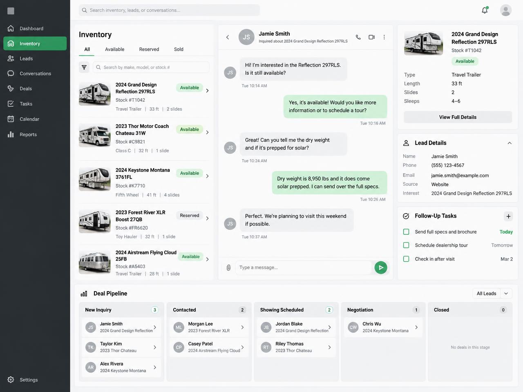Open Reports in the sidebar
Viewport: 523px width, 392px height.
click(x=35, y=134)
